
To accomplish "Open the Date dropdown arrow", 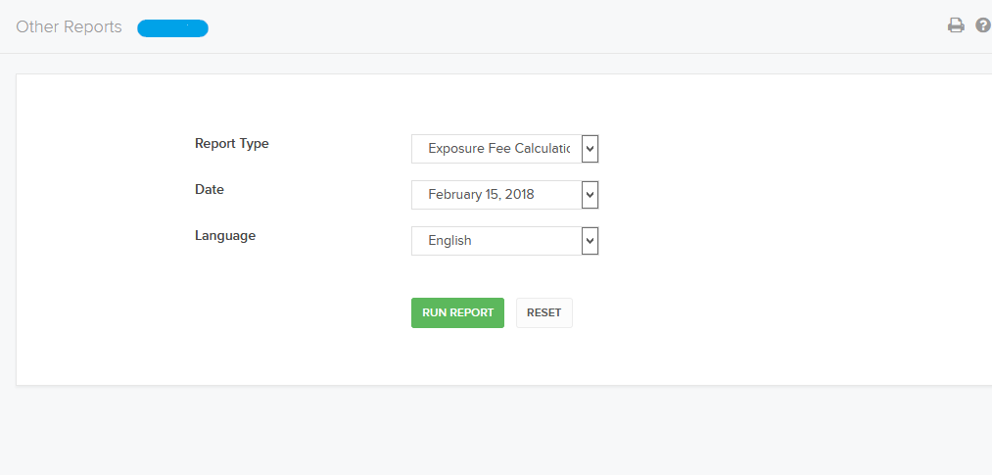I will [x=590, y=195].
